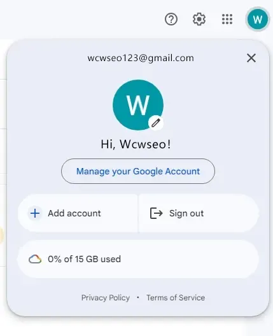273x336 pixels.
Task: Click Manage your Google Account button
Action: 138,171
